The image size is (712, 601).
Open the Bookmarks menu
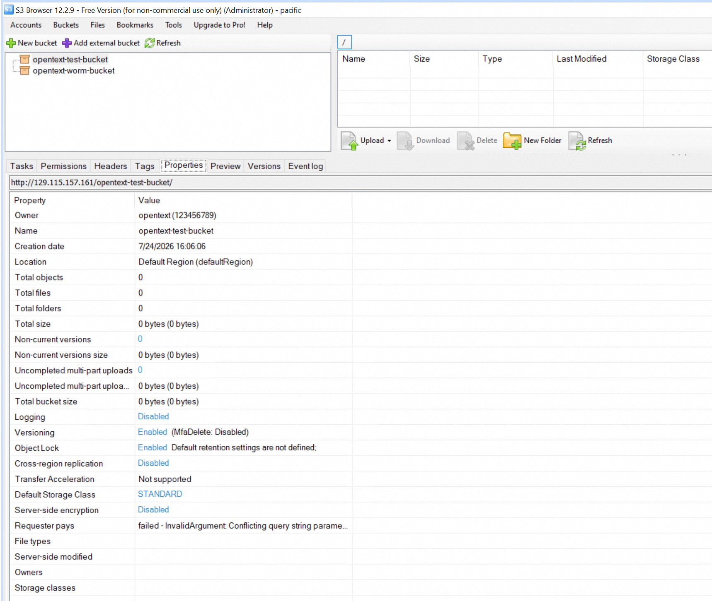coord(135,25)
